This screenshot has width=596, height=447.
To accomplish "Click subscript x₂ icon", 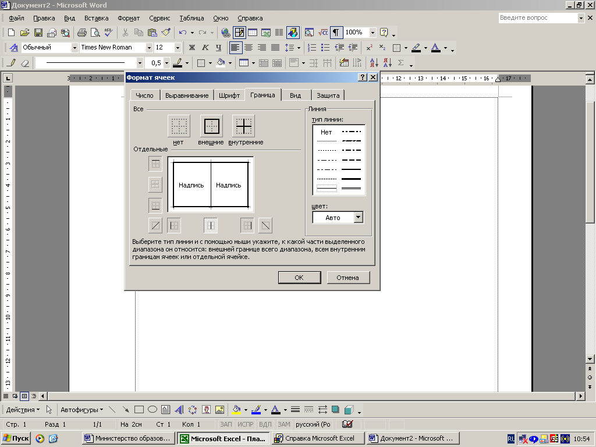I will tap(382, 48).
